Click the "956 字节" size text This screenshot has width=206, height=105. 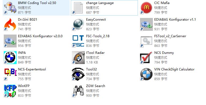tap(24, 46)
